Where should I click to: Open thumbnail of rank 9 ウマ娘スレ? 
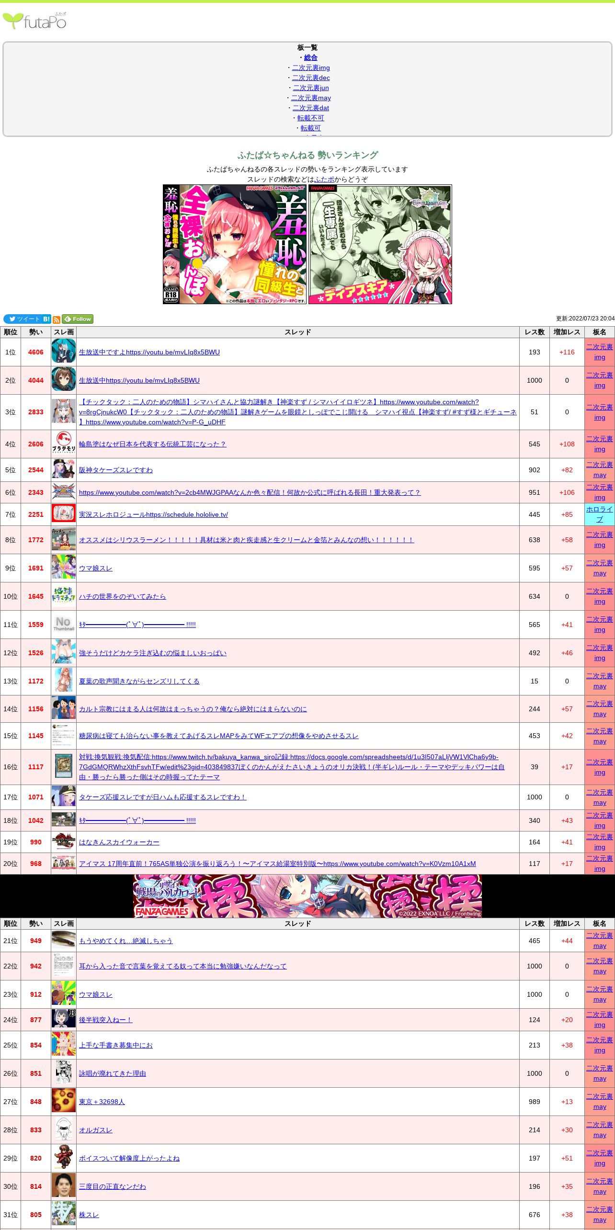[64, 568]
